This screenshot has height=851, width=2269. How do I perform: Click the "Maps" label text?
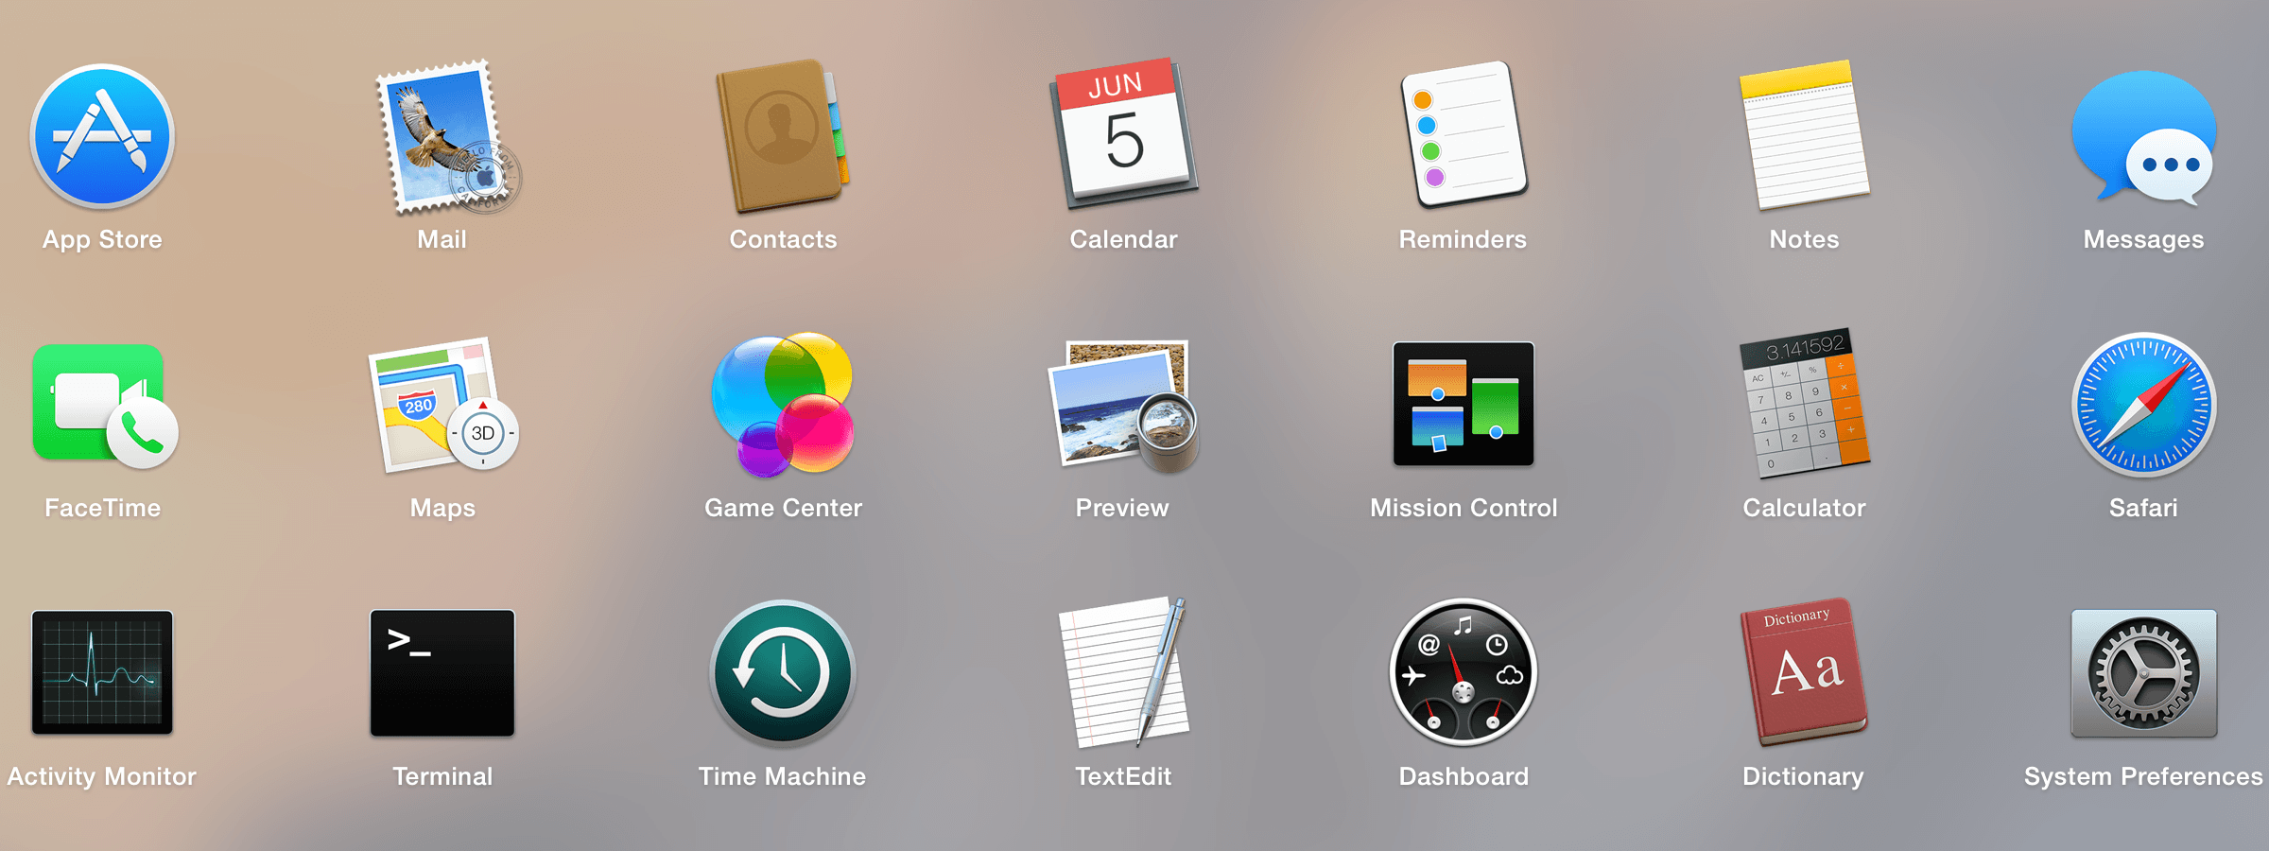[442, 509]
